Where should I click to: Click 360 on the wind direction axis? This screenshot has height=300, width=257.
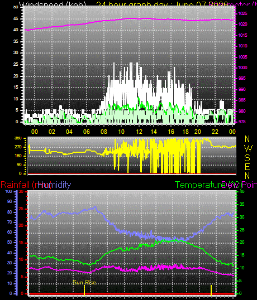18,138
